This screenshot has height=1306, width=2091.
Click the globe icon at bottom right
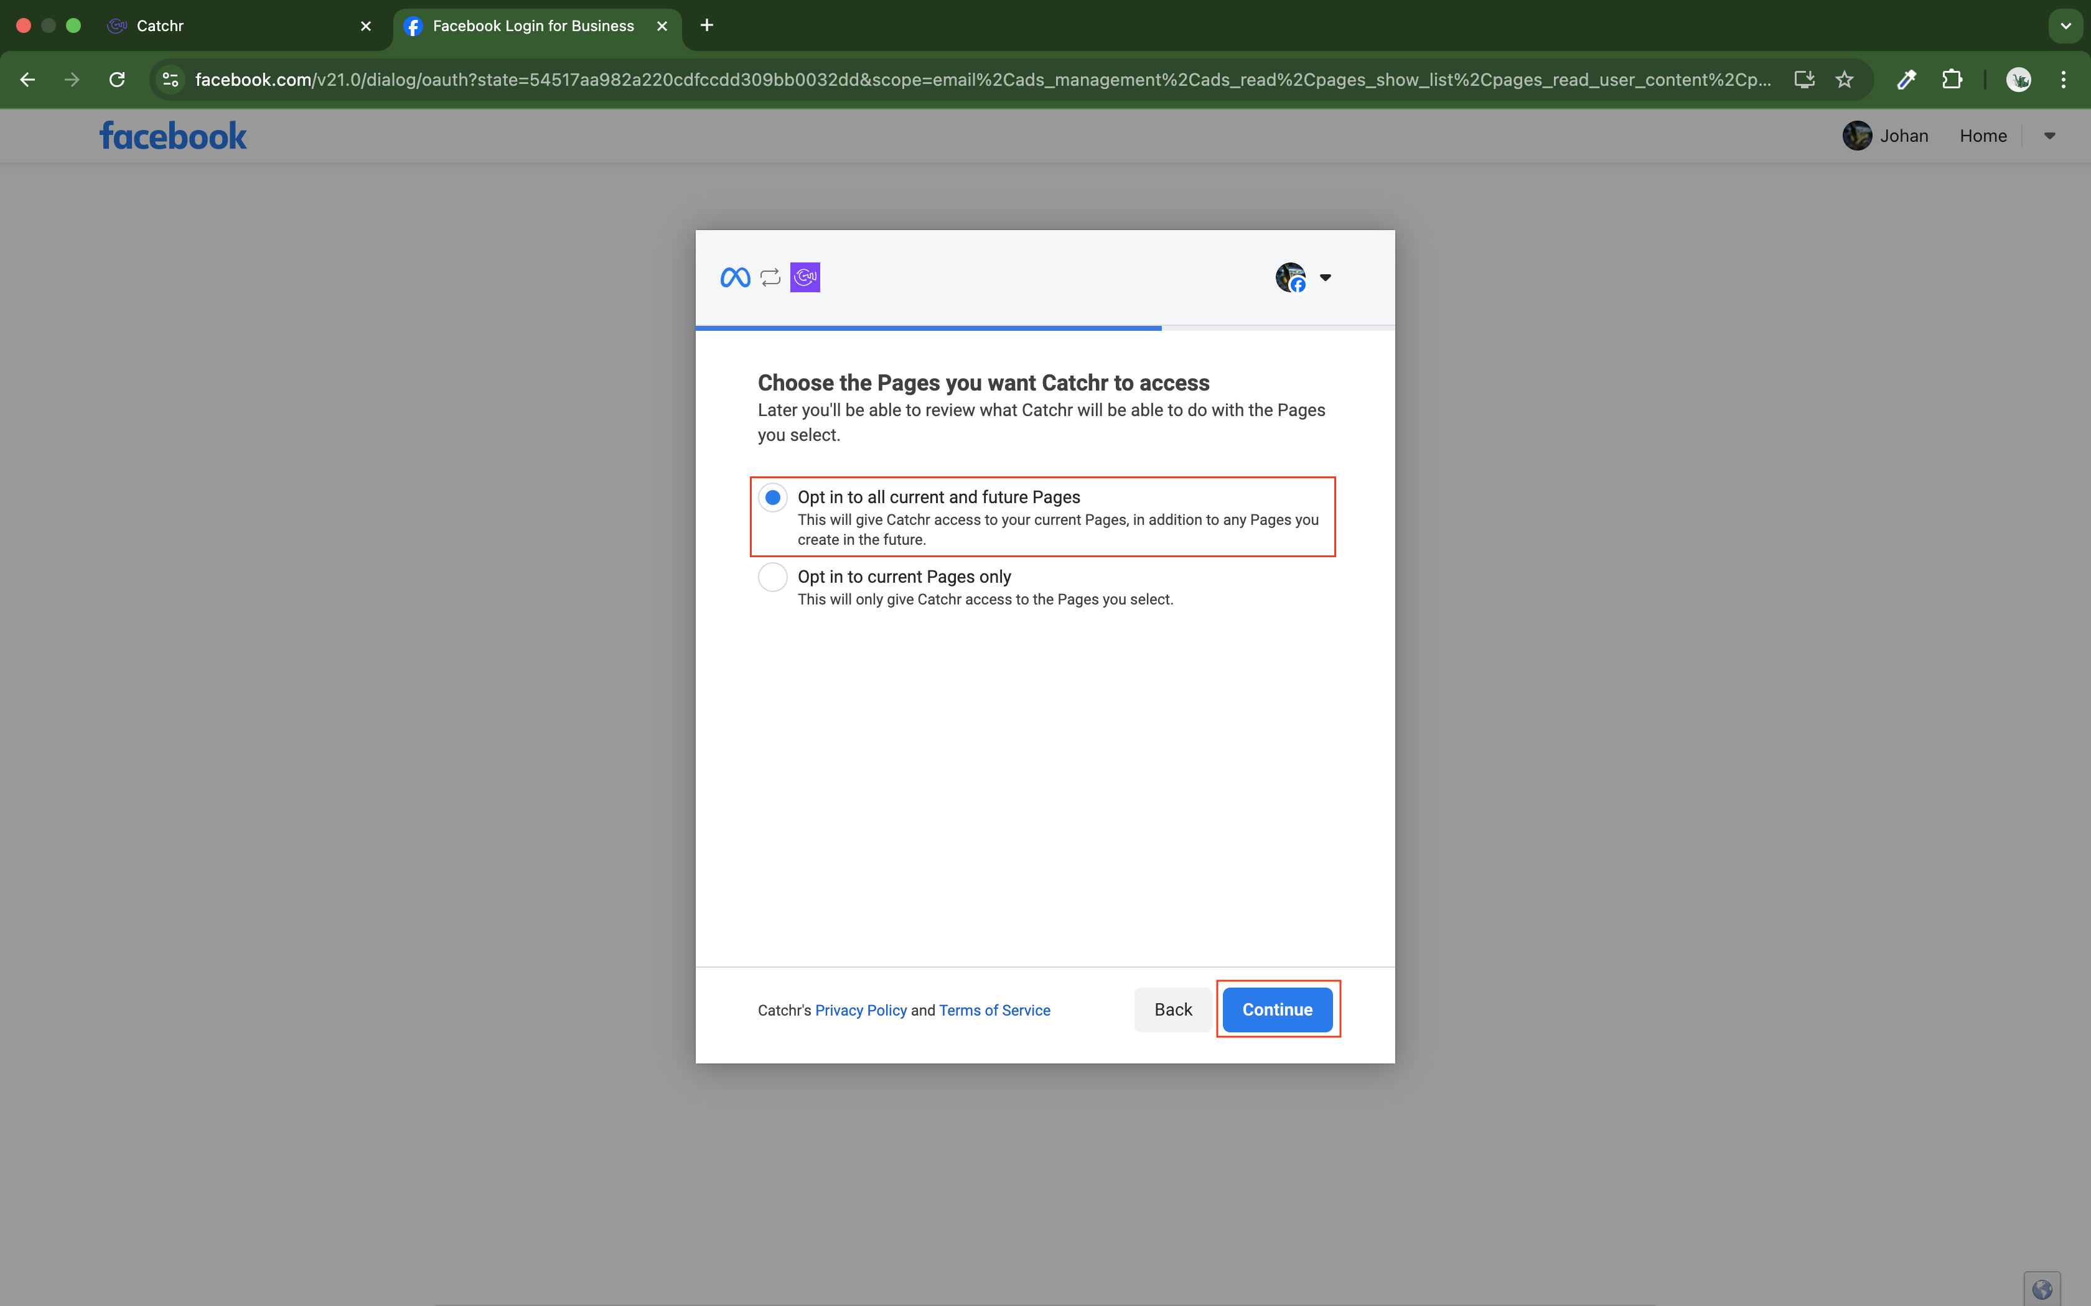2042,1289
